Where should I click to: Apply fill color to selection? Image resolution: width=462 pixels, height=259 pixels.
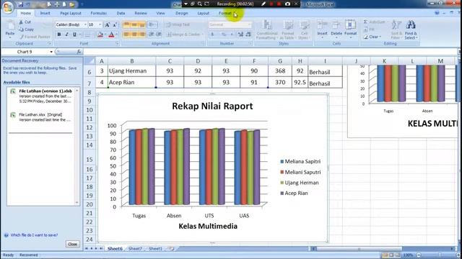click(x=100, y=35)
